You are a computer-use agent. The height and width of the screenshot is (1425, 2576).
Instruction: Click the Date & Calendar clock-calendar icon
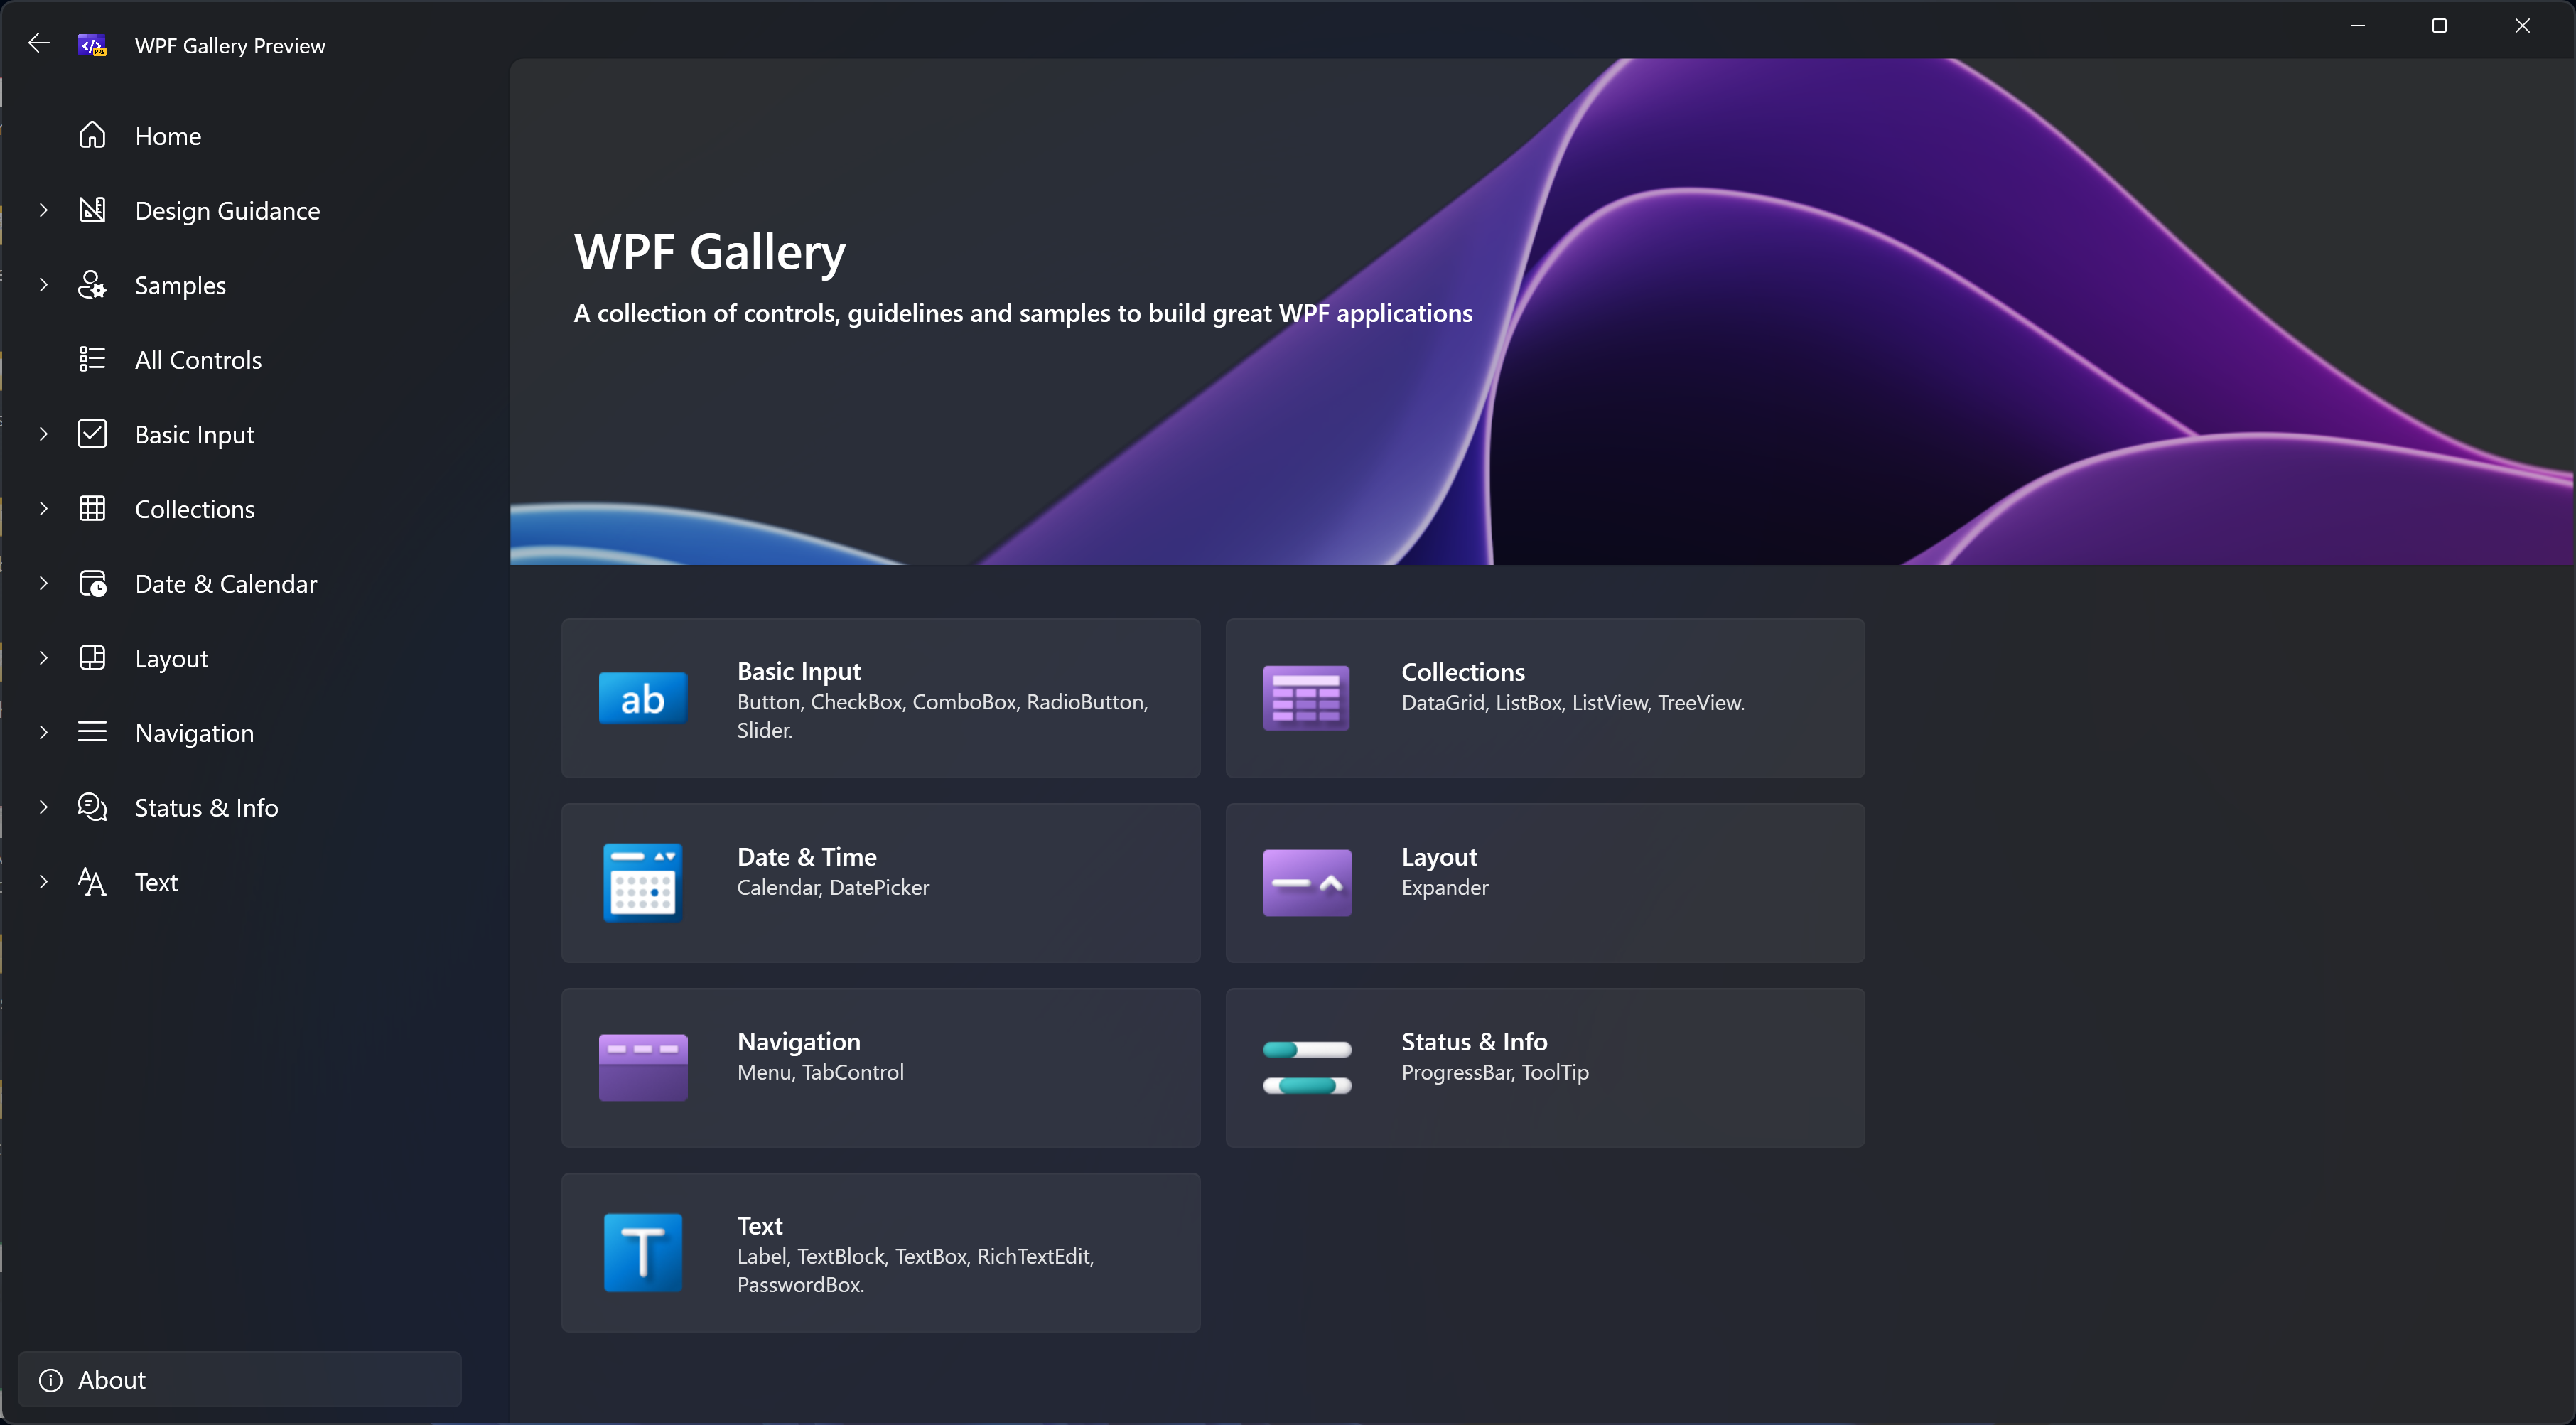click(x=92, y=583)
